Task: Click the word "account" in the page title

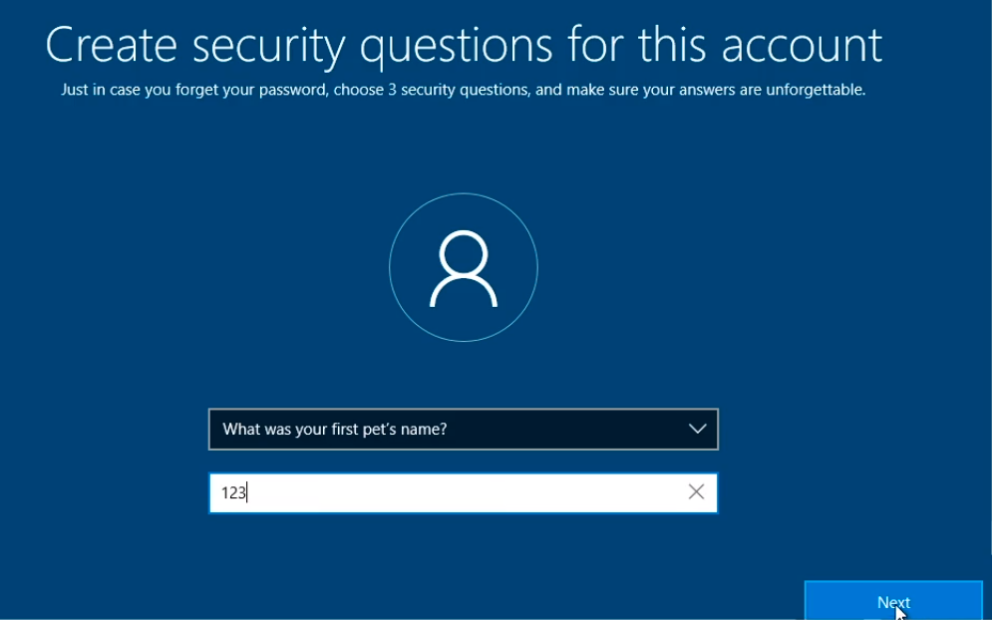Action: 802,46
